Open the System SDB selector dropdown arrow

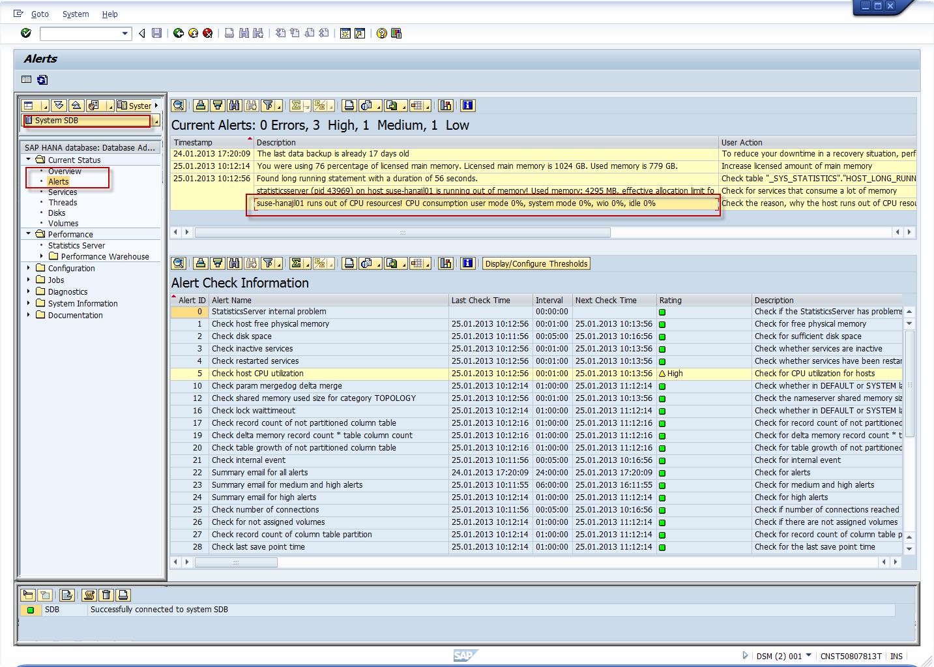point(156,121)
